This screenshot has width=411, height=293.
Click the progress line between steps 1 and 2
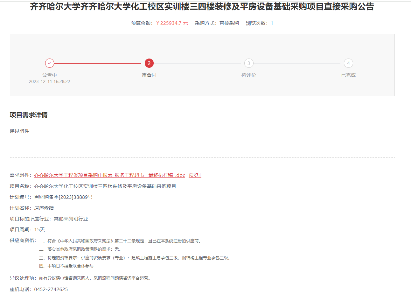pyautogui.click(x=98, y=63)
